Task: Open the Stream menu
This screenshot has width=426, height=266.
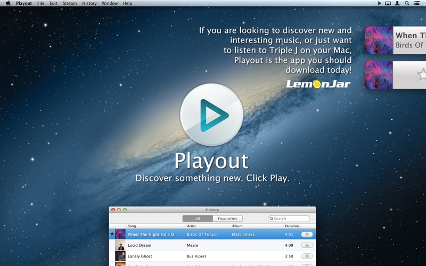Action: pyautogui.click(x=70, y=3)
